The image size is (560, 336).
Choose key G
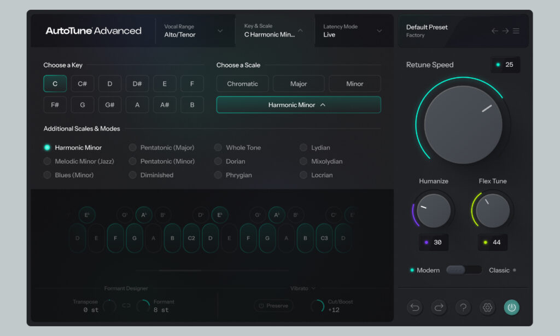tap(83, 105)
